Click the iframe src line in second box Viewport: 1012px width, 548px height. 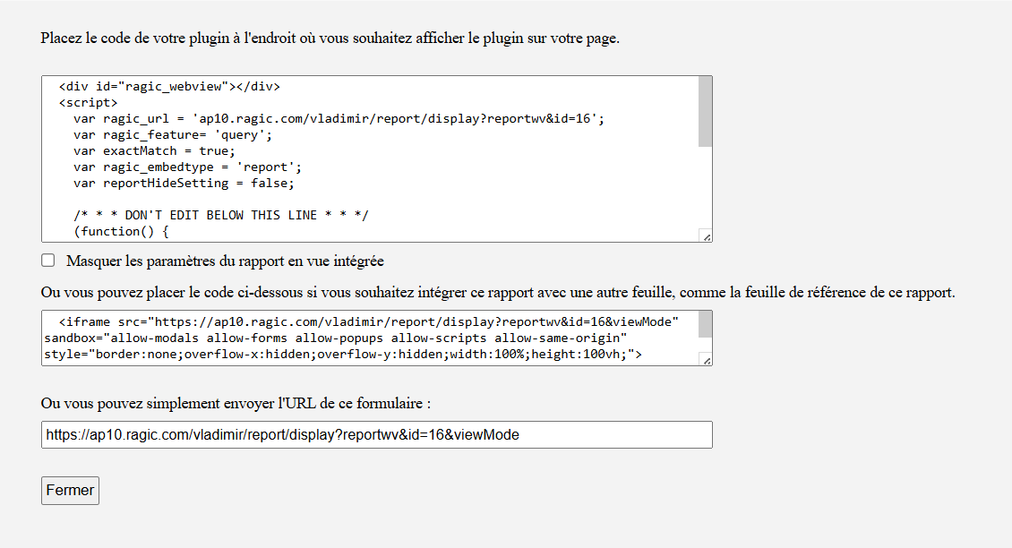point(368,321)
